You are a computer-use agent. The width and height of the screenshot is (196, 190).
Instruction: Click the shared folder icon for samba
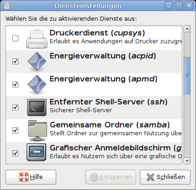37,131
